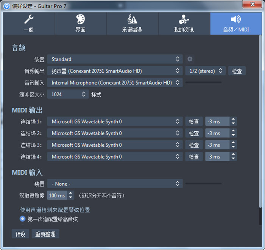
Task: Click 检查 button for 连结埠 1
Action: tap(194, 121)
